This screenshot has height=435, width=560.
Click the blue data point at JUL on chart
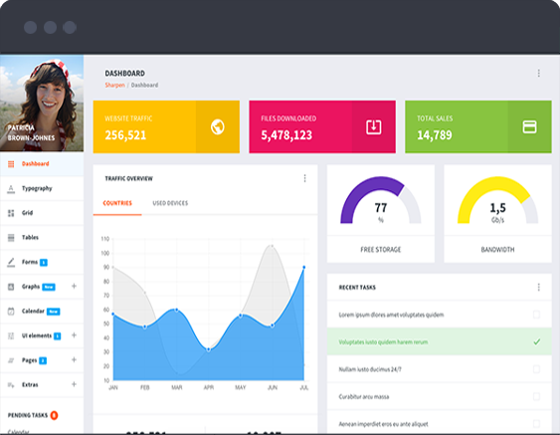[304, 267]
